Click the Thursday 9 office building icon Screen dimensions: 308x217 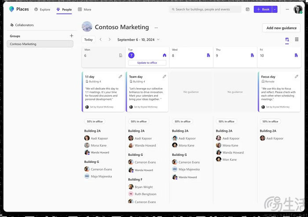point(252,55)
